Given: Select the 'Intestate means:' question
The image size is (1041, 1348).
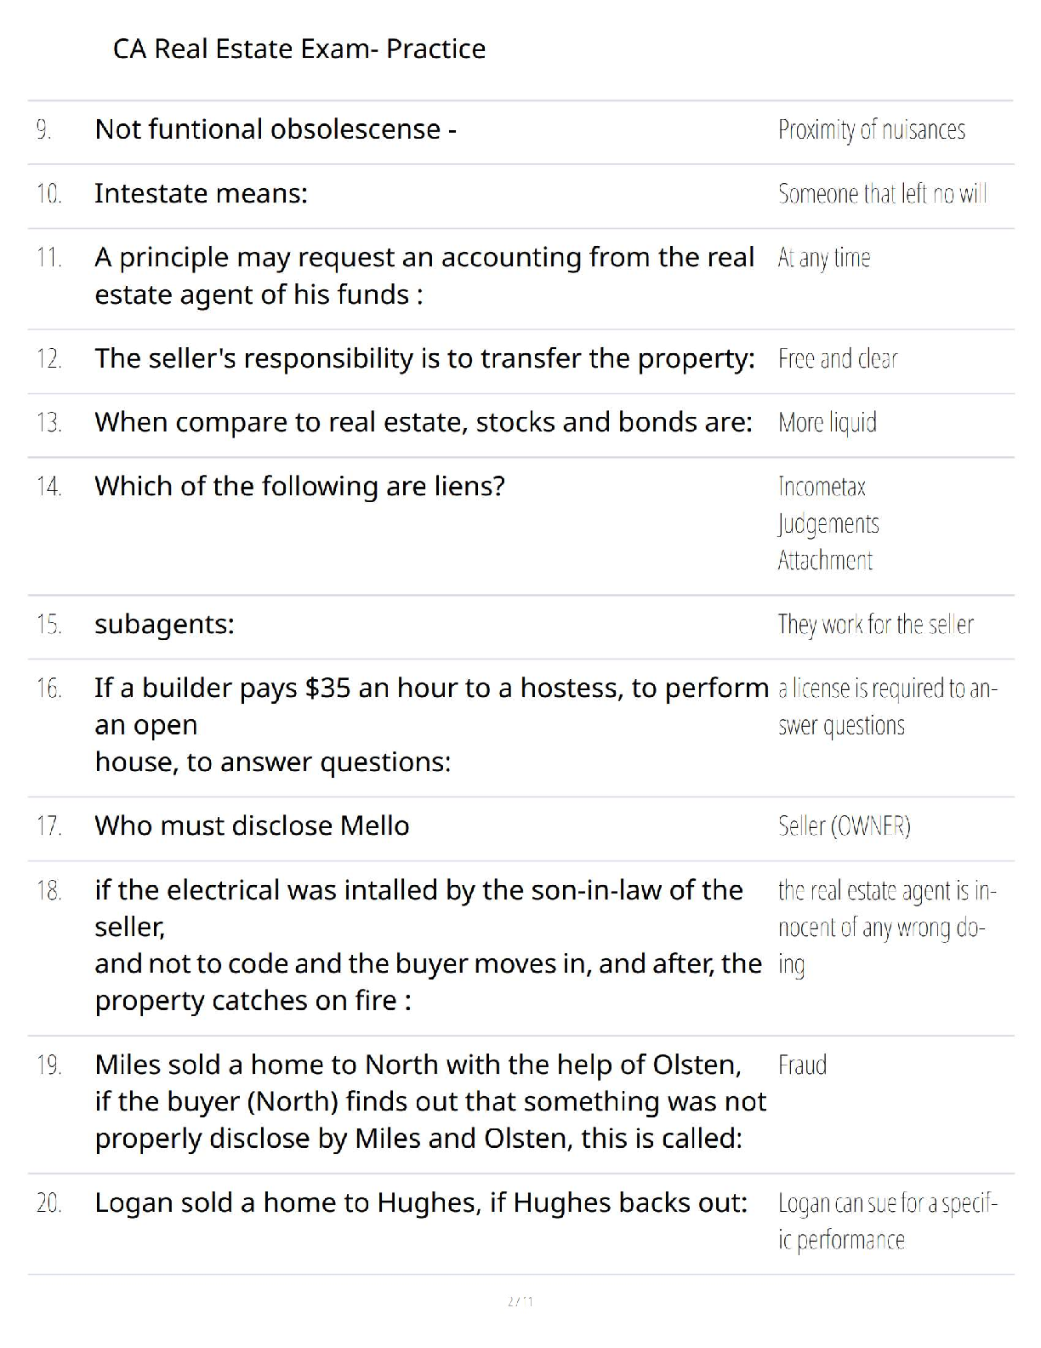Looking at the screenshot, I should tap(201, 193).
